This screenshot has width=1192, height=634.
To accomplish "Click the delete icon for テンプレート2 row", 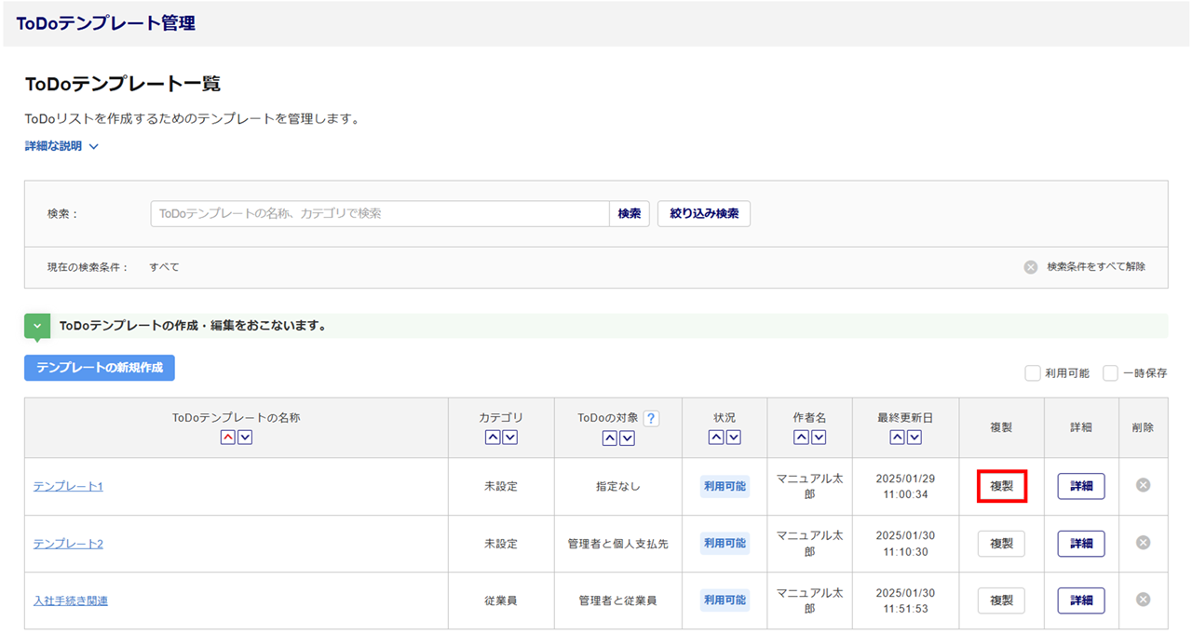I will tap(1143, 543).
